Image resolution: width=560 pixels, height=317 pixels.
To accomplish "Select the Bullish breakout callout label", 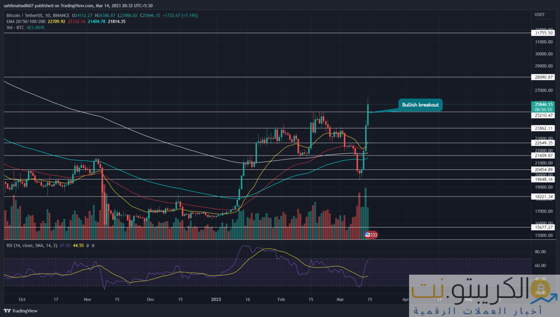I will 420,105.
